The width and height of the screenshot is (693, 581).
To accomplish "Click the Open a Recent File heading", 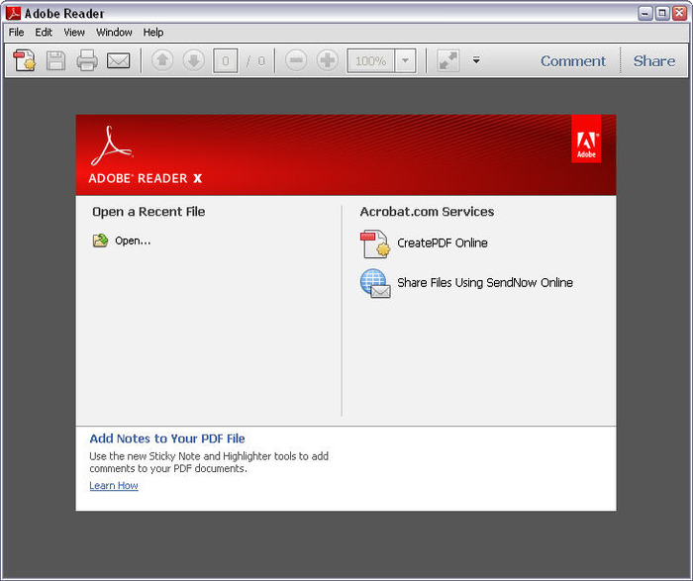I will (148, 212).
